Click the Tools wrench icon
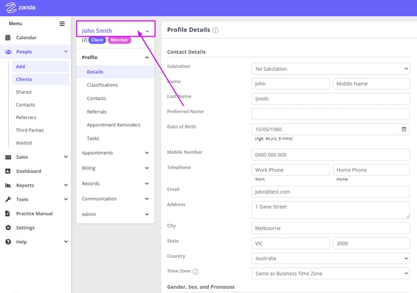 [x=8, y=199]
